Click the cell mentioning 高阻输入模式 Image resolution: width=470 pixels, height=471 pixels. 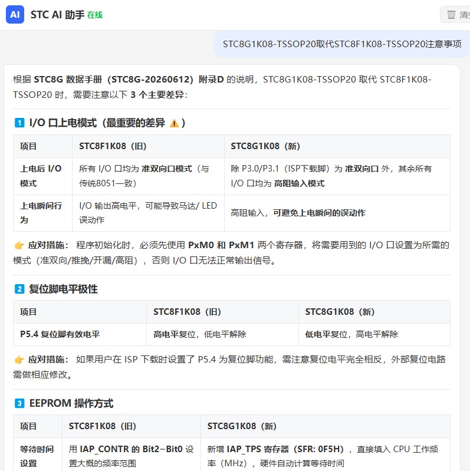click(x=337, y=176)
